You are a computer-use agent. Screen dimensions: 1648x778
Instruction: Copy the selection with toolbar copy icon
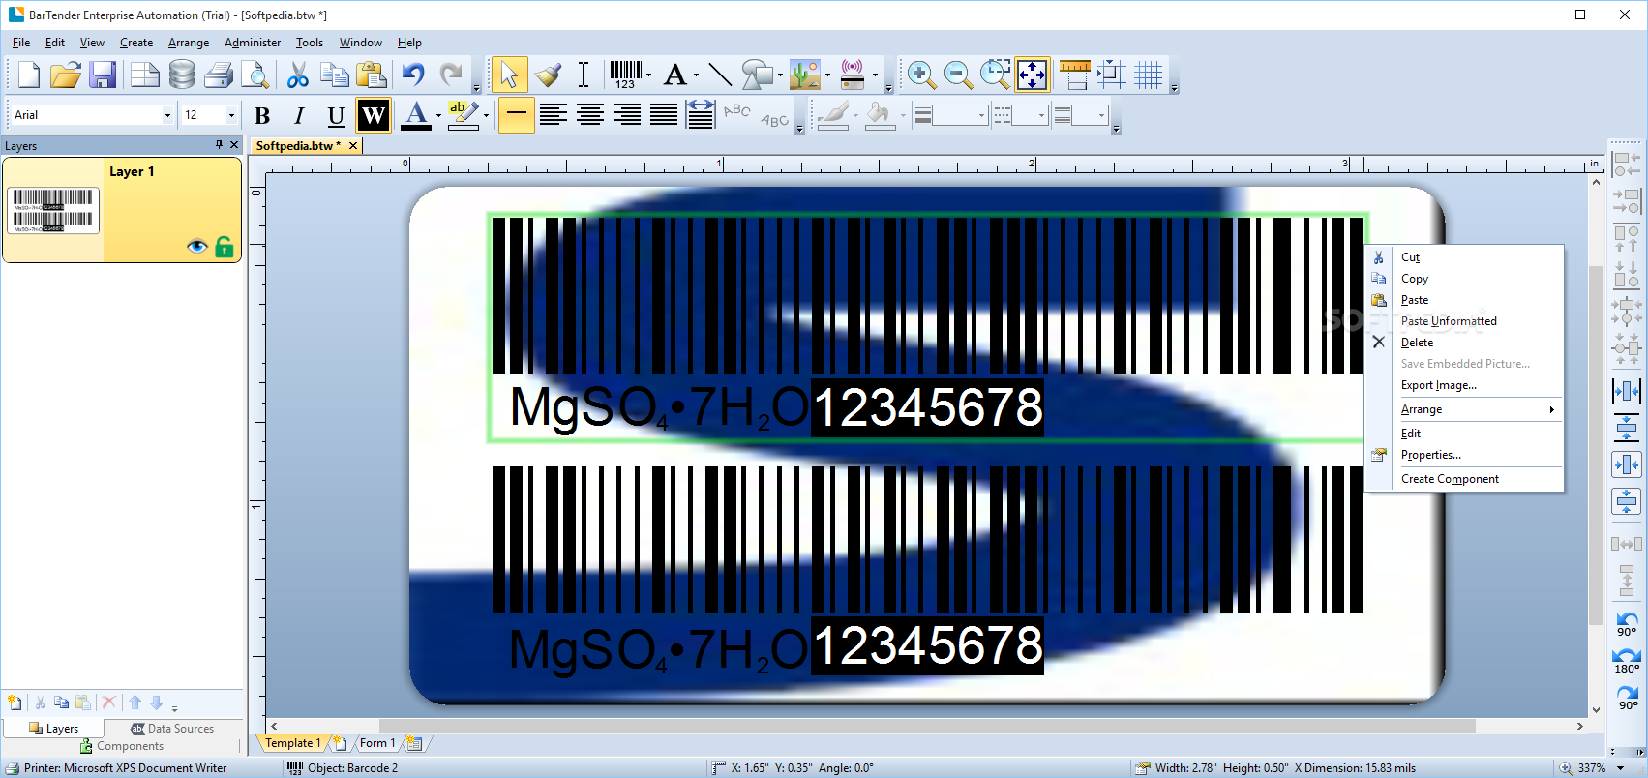(335, 75)
